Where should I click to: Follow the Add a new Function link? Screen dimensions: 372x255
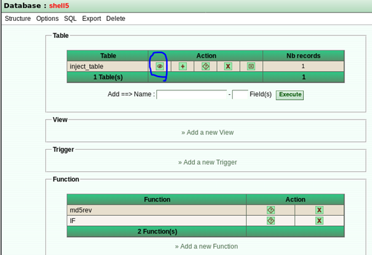[207, 246]
